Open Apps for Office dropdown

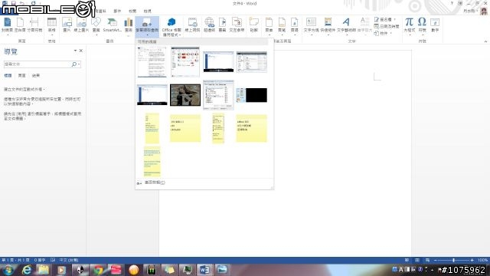point(171,28)
